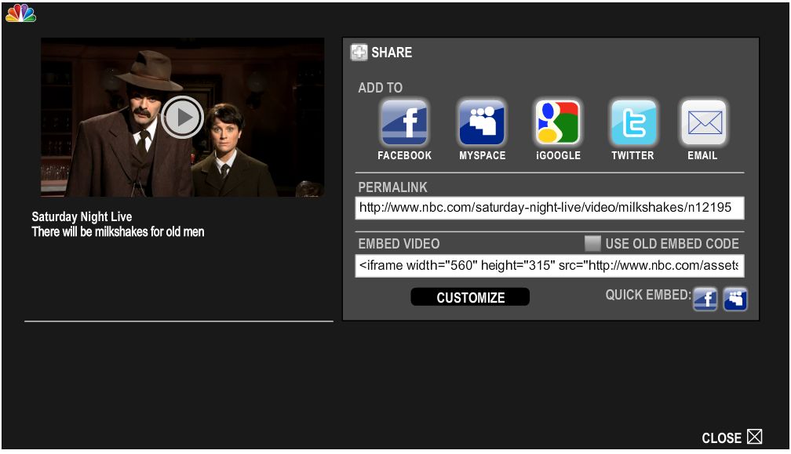Use the MySpace quick embed icon
Viewport: 791px width, 454px height.
coord(734,298)
